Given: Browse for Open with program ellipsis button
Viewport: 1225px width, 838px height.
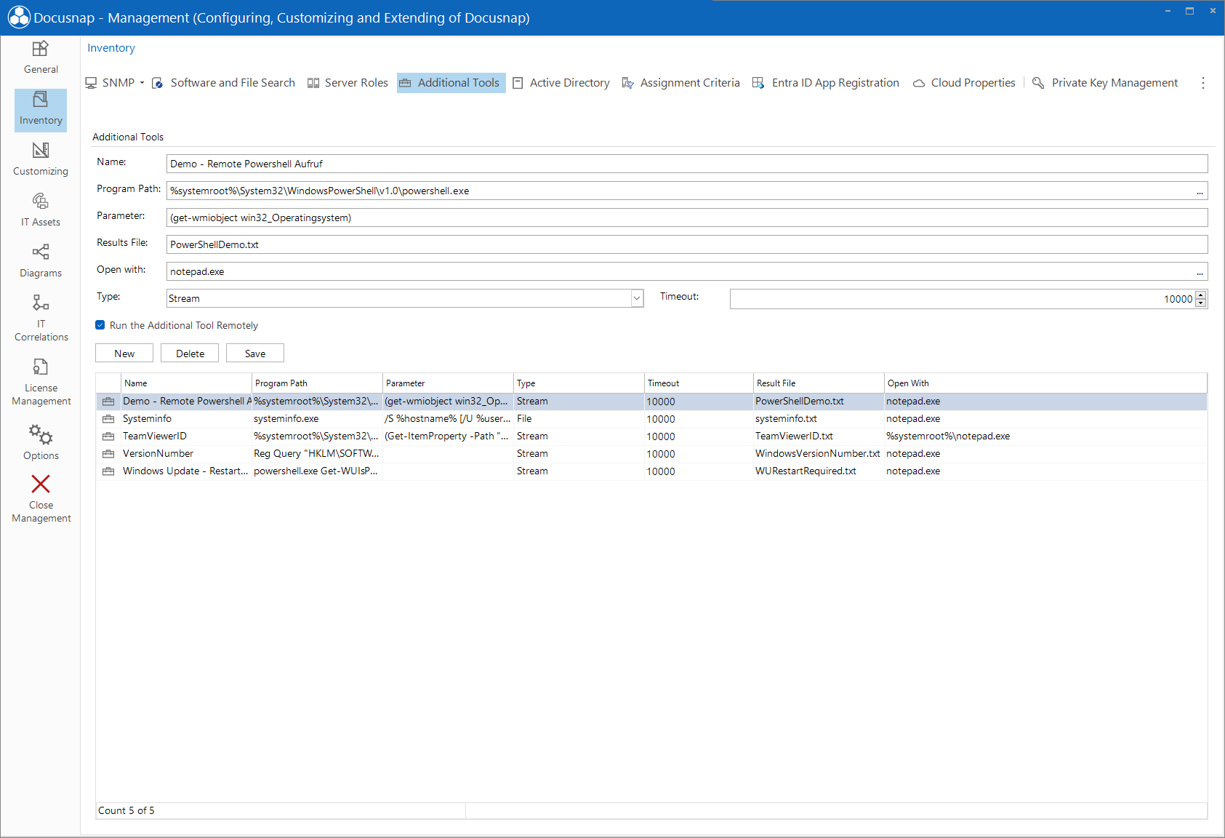Looking at the screenshot, I should tap(1200, 272).
